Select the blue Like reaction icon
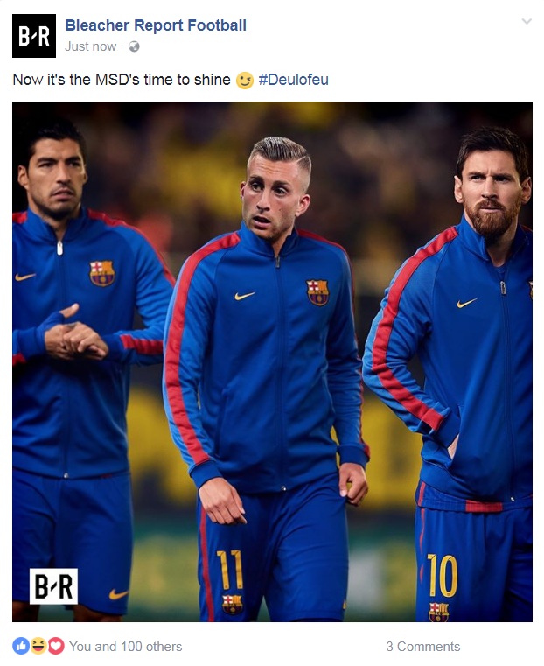This screenshot has height=666, width=544. (21, 646)
